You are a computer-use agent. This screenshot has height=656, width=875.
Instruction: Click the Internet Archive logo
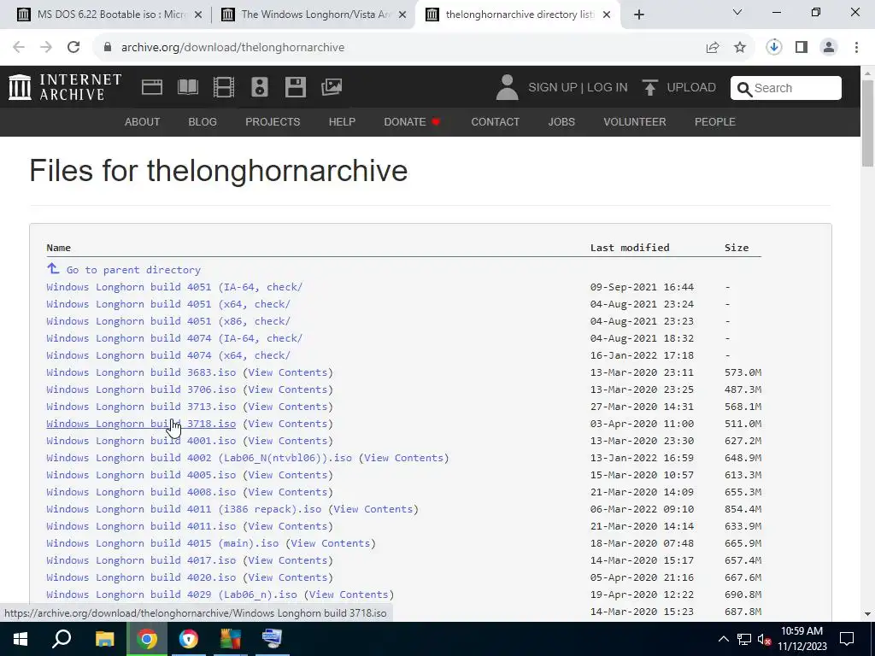coord(65,88)
